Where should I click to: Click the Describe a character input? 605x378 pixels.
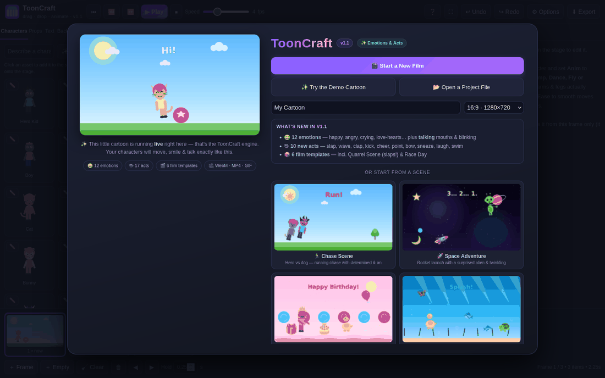tap(30, 51)
